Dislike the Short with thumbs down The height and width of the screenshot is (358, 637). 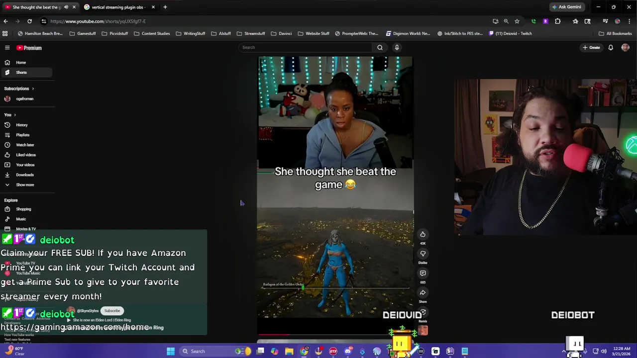tap(423, 254)
